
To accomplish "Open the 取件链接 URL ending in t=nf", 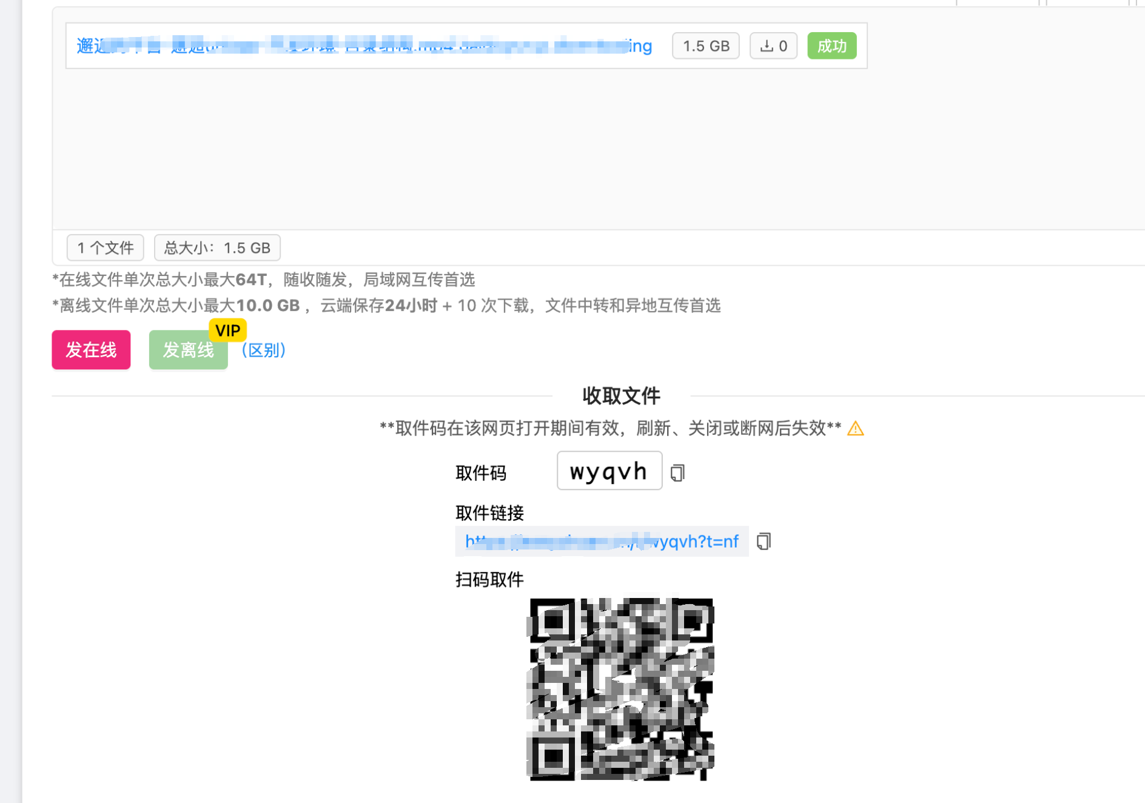I will coord(602,541).
